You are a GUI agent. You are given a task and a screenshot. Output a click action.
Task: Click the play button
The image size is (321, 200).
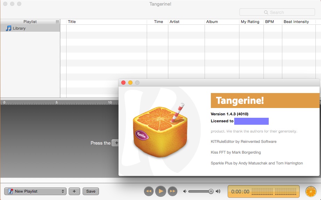pos(161,191)
